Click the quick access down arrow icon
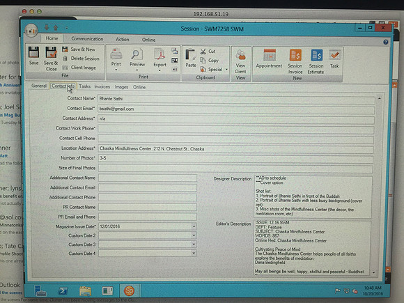 tap(47, 27)
